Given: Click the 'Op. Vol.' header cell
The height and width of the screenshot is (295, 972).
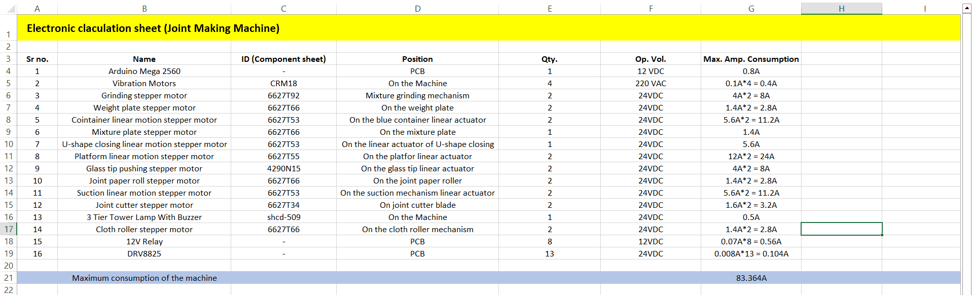Looking at the screenshot, I should [x=651, y=59].
